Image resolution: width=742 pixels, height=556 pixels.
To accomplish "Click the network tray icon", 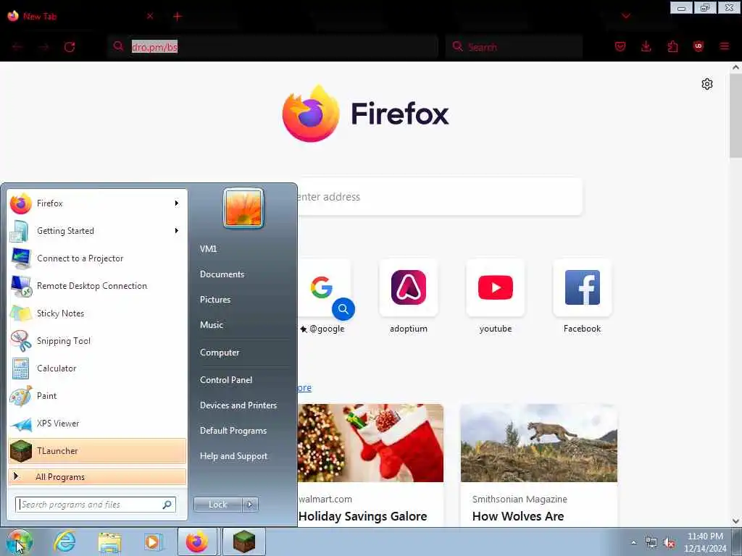I will (x=651, y=543).
